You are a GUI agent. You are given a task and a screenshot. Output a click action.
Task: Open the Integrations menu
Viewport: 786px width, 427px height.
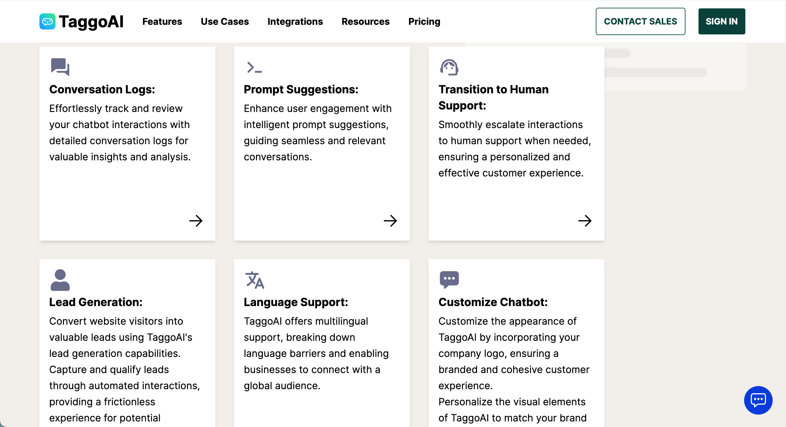click(295, 21)
